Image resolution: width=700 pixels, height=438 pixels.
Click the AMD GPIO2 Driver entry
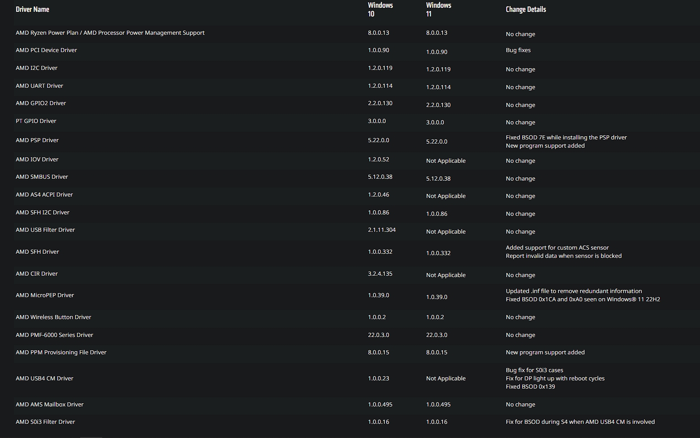click(41, 103)
